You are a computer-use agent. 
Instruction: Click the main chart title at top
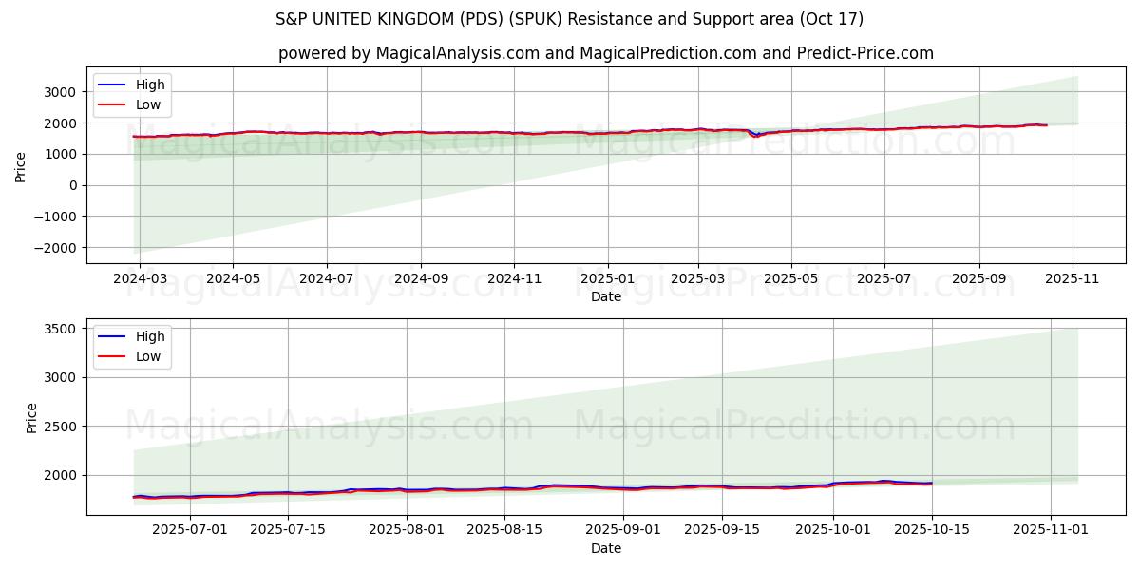tap(569, 19)
